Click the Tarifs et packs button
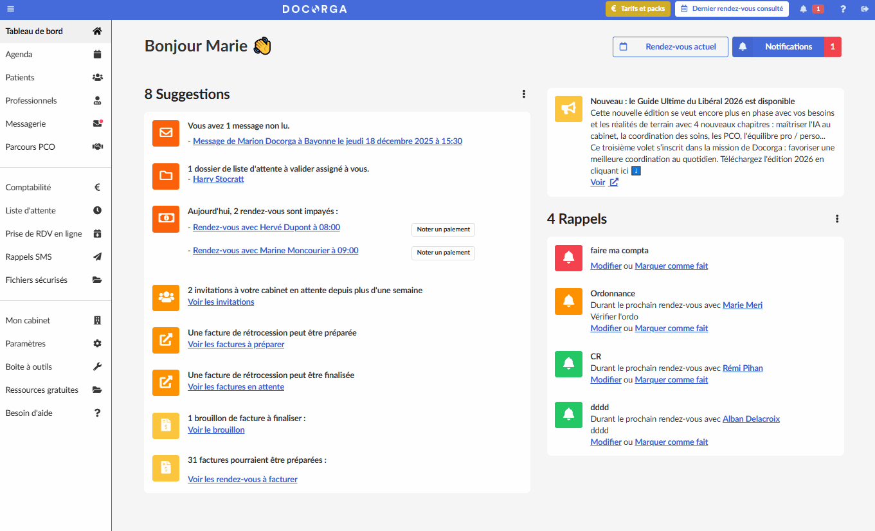The width and height of the screenshot is (875, 531). (x=638, y=9)
